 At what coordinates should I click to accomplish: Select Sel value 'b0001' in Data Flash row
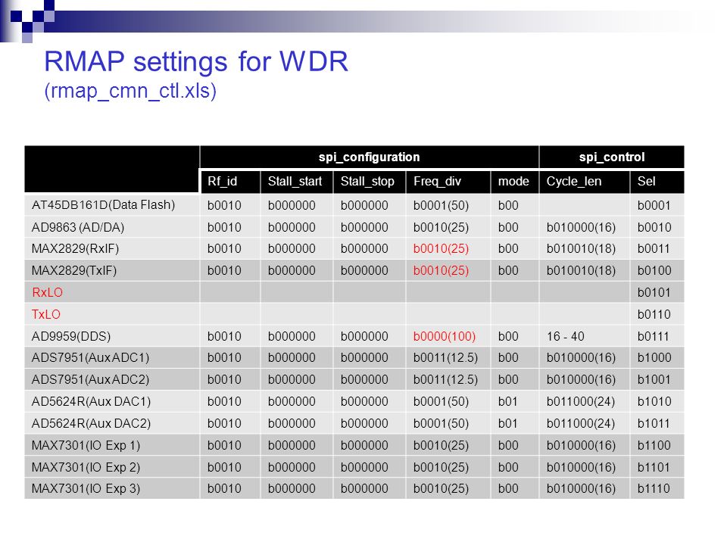pos(654,205)
